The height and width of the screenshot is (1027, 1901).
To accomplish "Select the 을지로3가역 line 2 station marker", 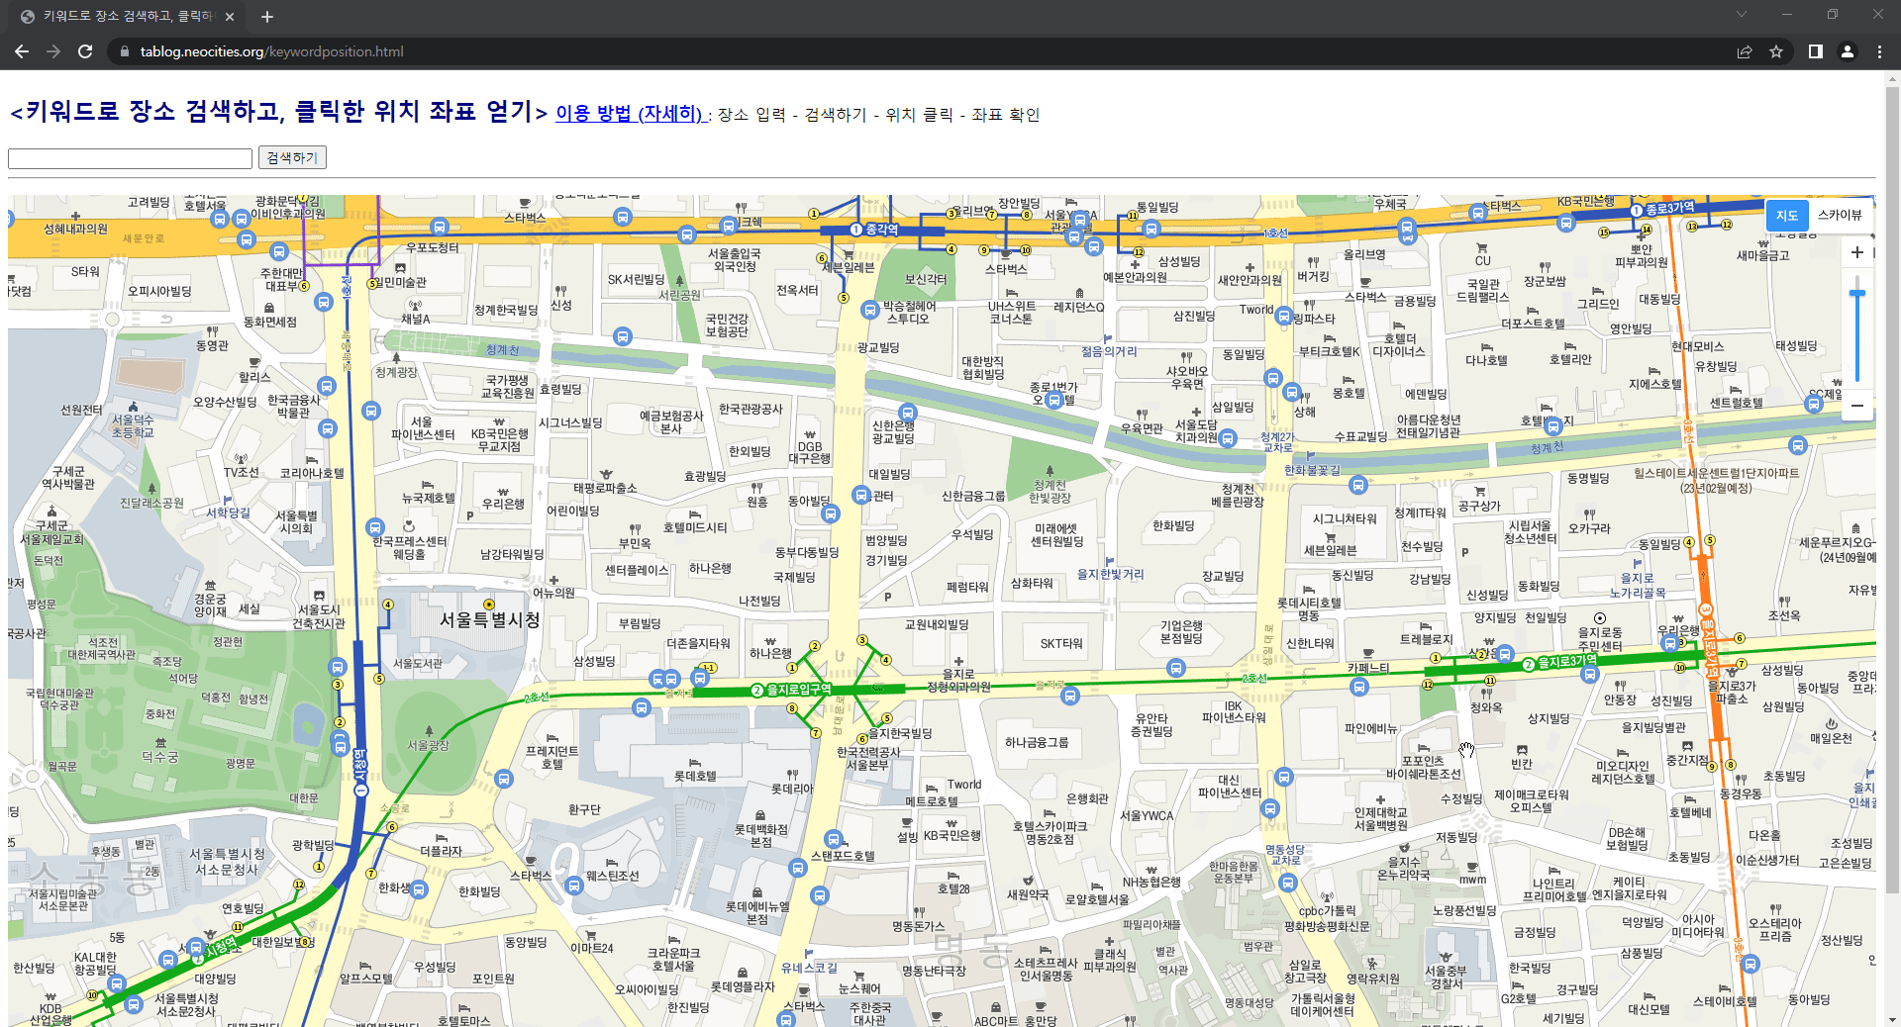I will click(x=1561, y=663).
